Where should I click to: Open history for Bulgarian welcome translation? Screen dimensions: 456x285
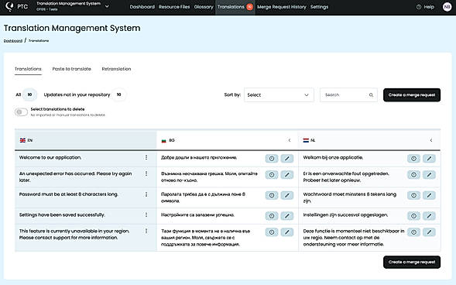(x=272, y=159)
